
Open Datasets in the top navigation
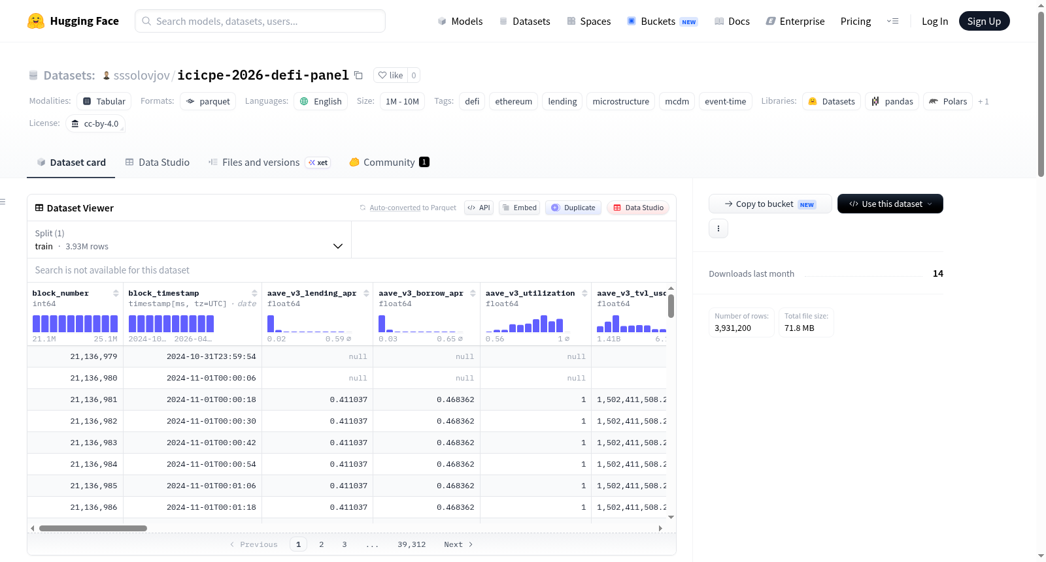(x=524, y=22)
